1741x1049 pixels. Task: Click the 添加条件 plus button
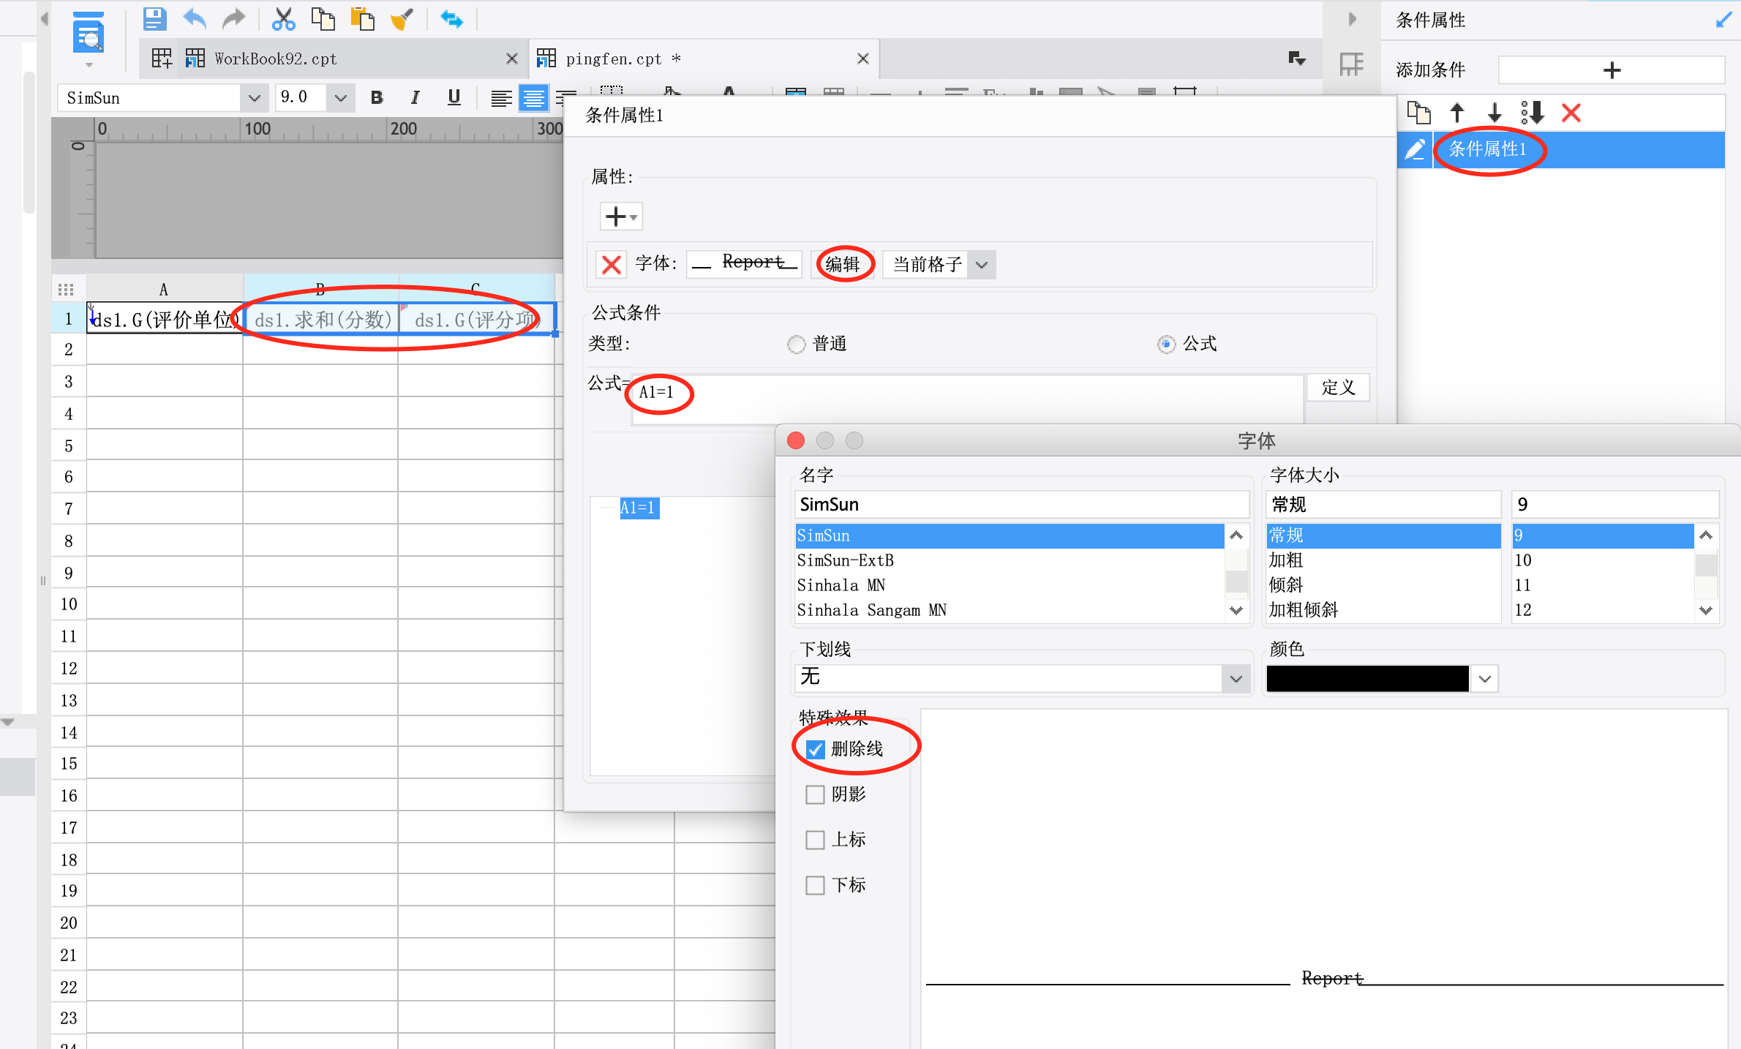(1612, 70)
